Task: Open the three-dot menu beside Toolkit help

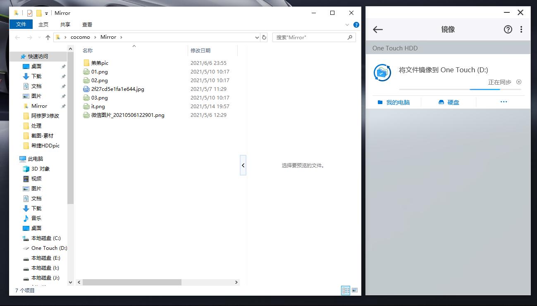Action: pyautogui.click(x=521, y=29)
